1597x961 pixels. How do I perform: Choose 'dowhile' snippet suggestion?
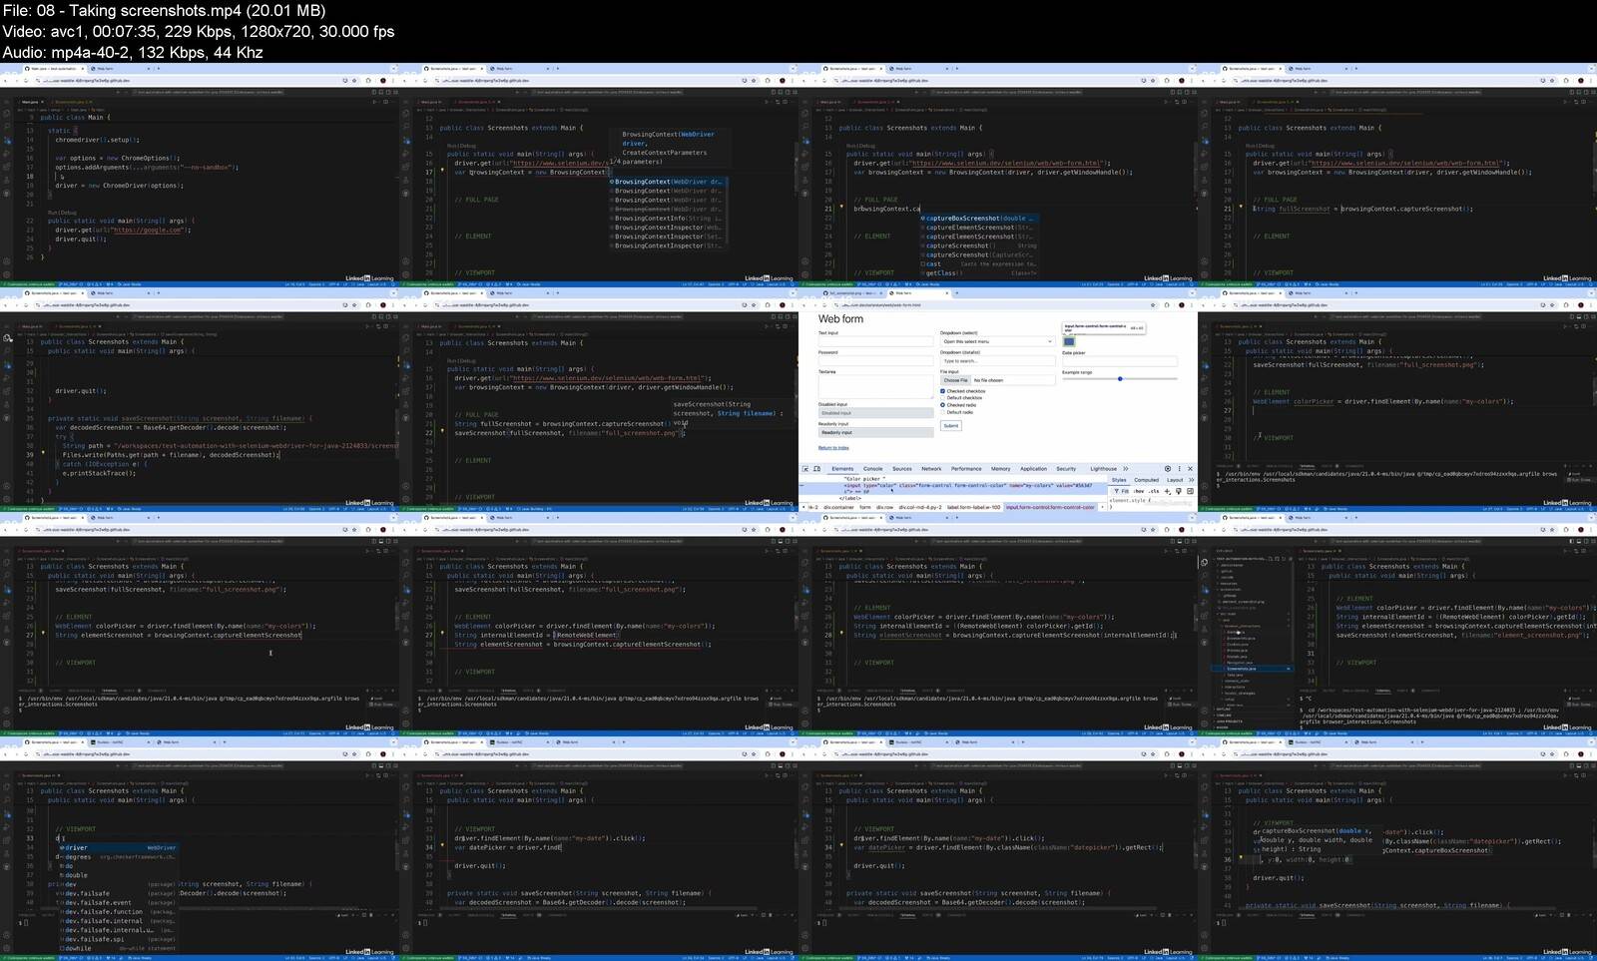click(x=118, y=948)
